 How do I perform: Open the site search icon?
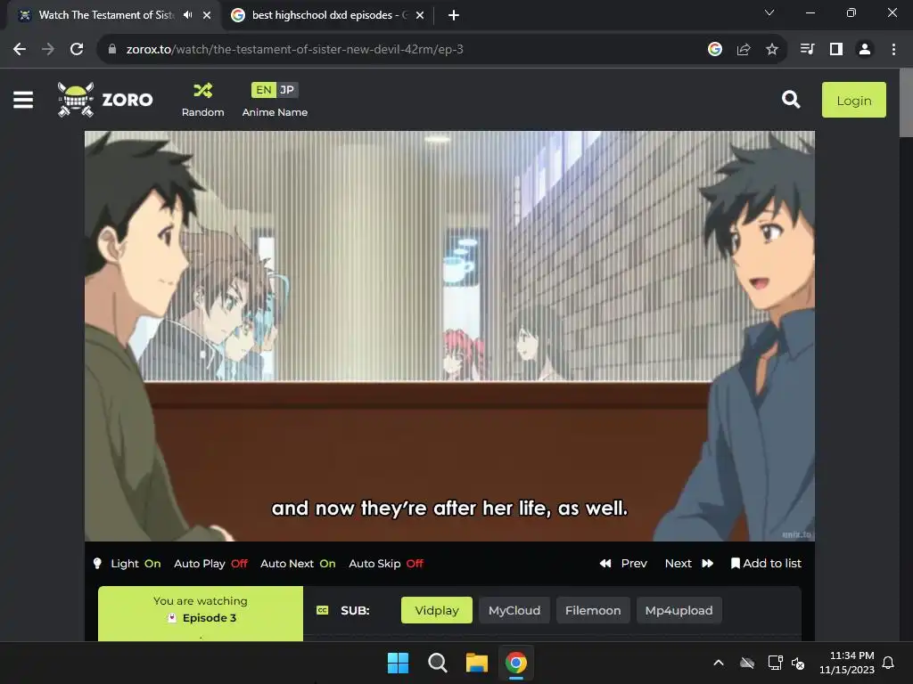click(791, 100)
